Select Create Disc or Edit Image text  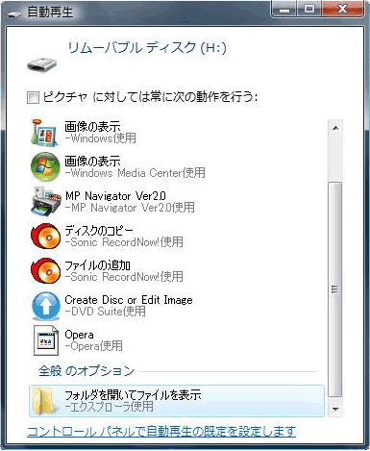(129, 300)
